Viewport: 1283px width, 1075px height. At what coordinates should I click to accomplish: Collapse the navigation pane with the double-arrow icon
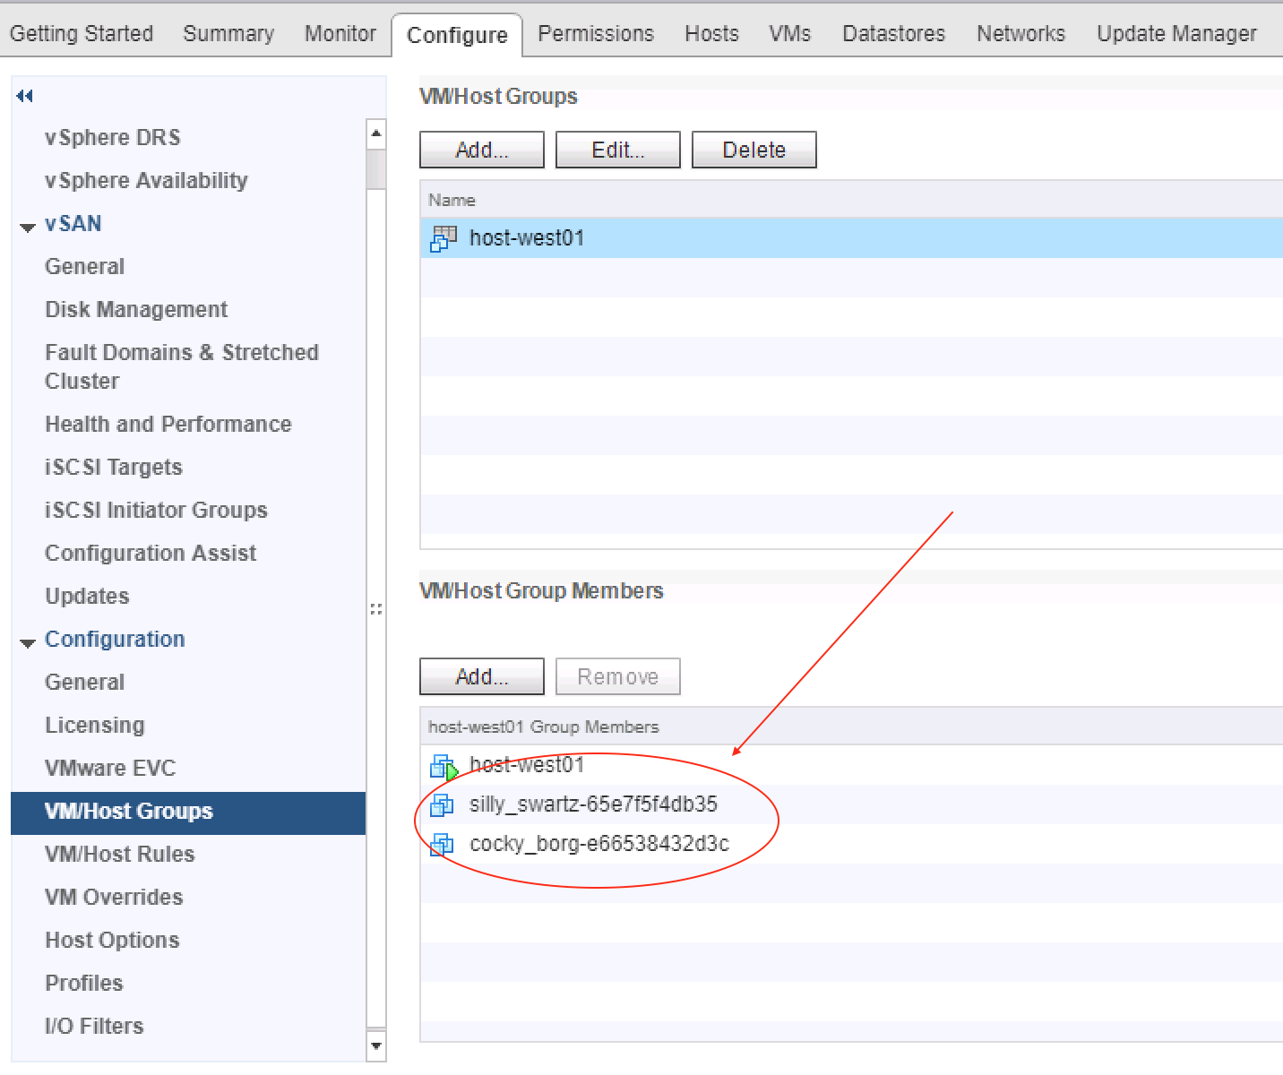[24, 96]
